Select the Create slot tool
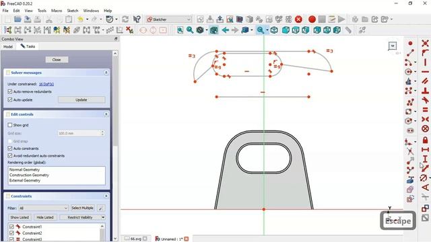Screen dimensions: 431x242 tap(410, 130)
